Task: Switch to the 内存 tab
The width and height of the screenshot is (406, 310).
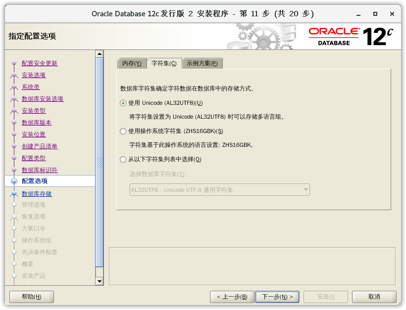Action: click(132, 63)
